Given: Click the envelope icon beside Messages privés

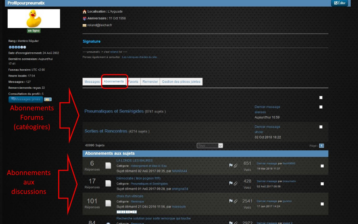Looking at the screenshot, I should tap(48, 100).
